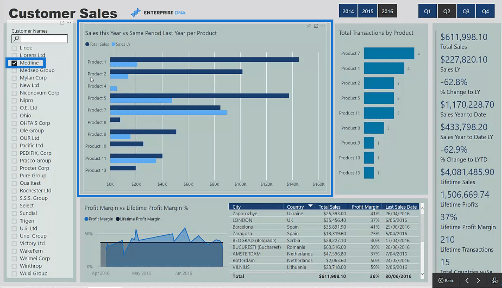Sort table by Last Sales Date header
502x288 pixels.
tap(401, 207)
